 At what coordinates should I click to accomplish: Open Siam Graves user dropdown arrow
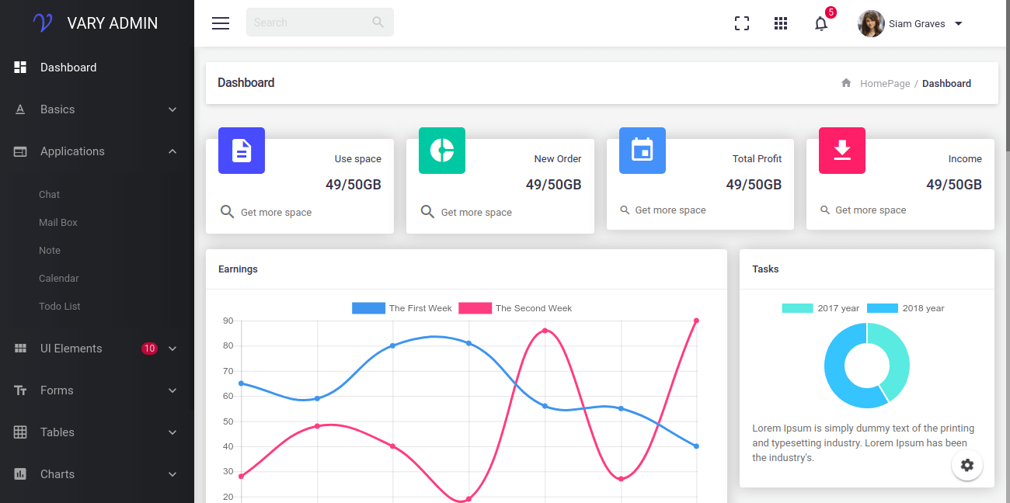958,23
